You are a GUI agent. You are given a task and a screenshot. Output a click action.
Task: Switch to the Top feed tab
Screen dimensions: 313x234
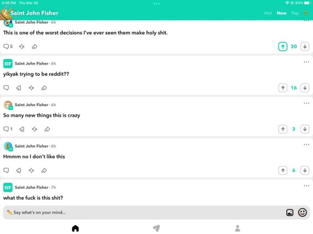pos(295,13)
